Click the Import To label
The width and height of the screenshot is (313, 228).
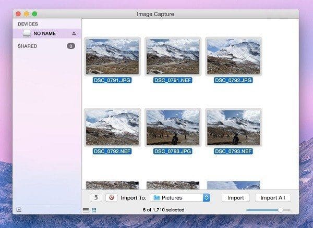(134, 198)
